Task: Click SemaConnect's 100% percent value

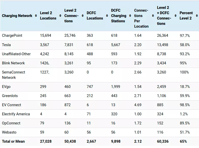Action: pyautogui.click(x=184, y=72)
